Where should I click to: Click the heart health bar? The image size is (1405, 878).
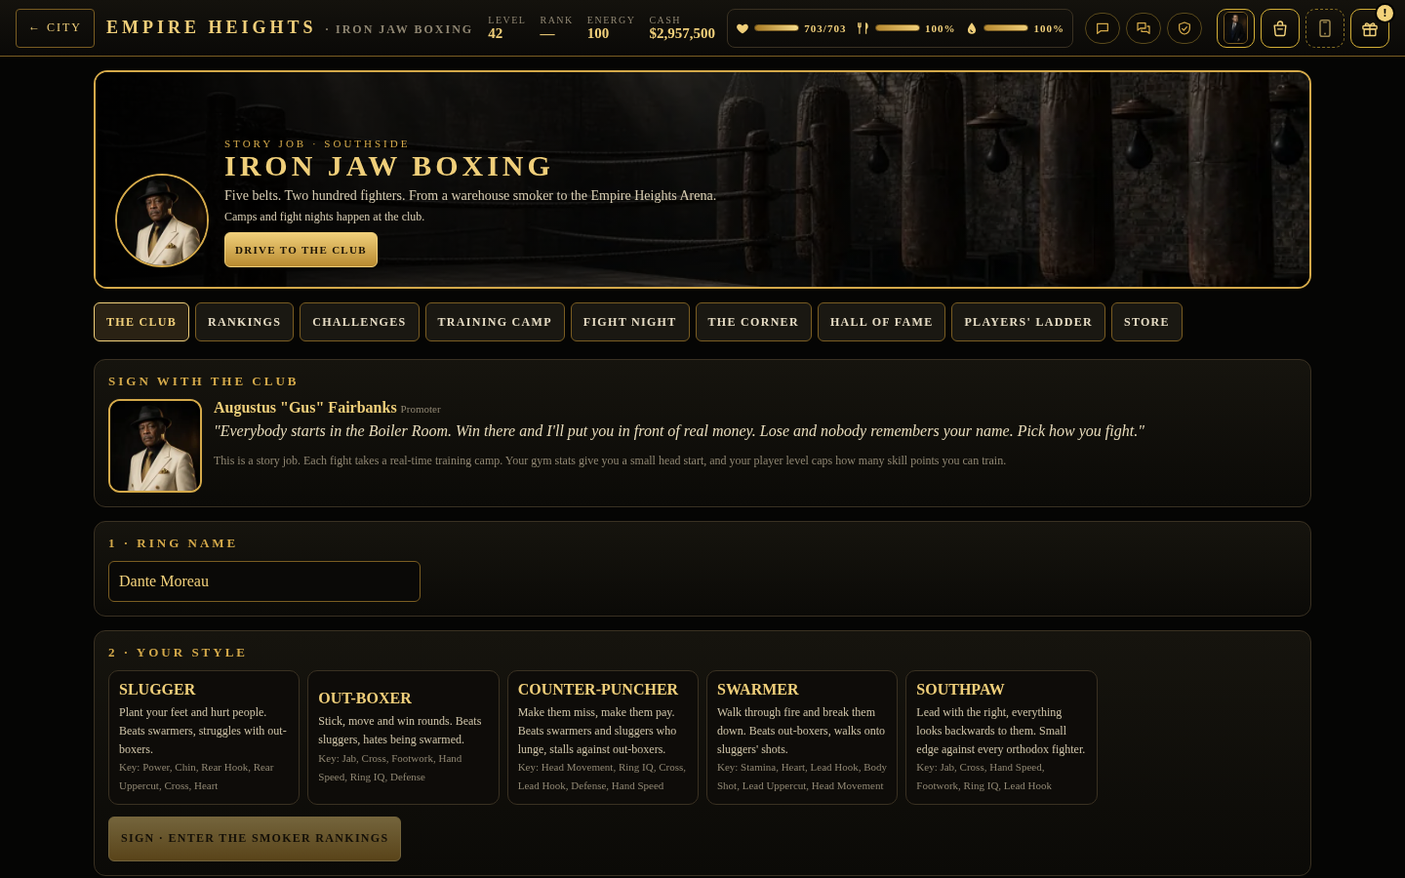(777, 28)
